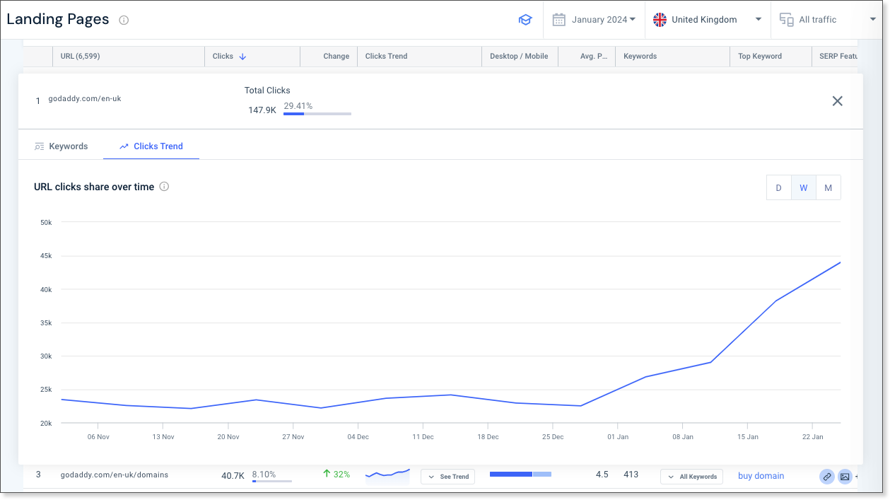The image size is (890, 500).
Task: Click godaddy.com/en-uk/domains URL in row 3
Action: (x=115, y=475)
